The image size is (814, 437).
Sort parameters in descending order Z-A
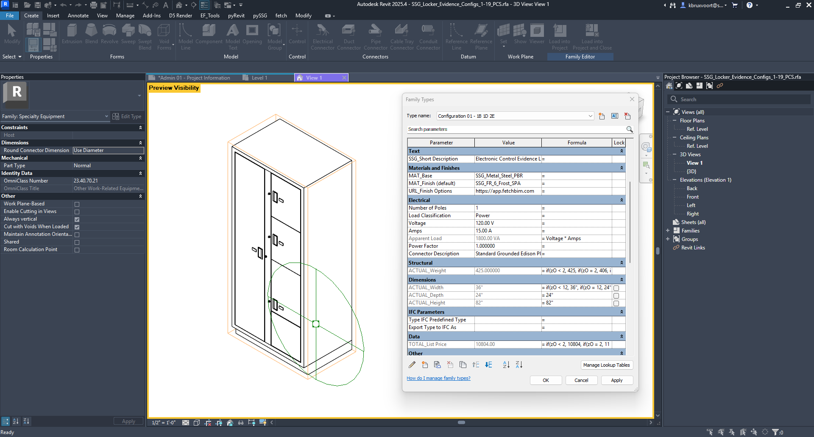(519, 365)
